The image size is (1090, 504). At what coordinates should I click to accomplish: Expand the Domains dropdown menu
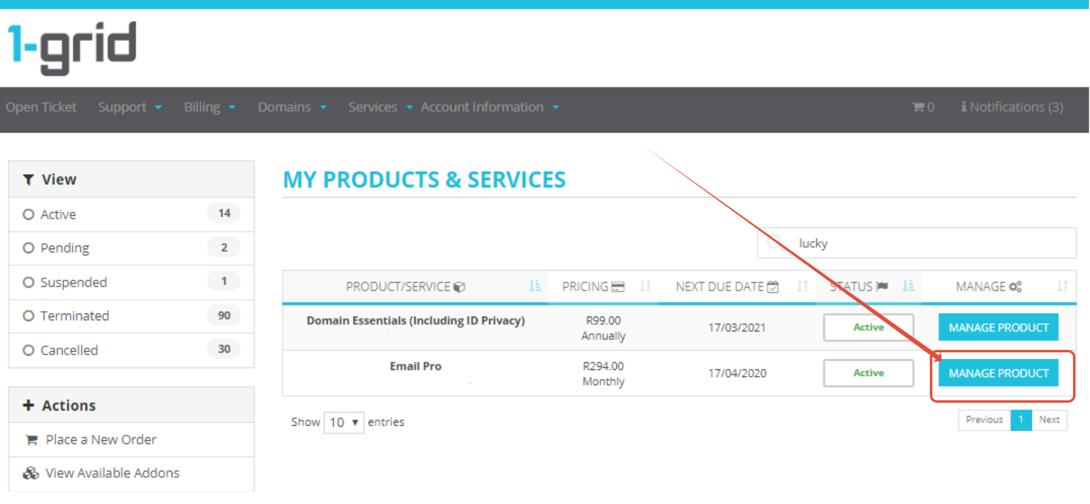pos(292,107)
